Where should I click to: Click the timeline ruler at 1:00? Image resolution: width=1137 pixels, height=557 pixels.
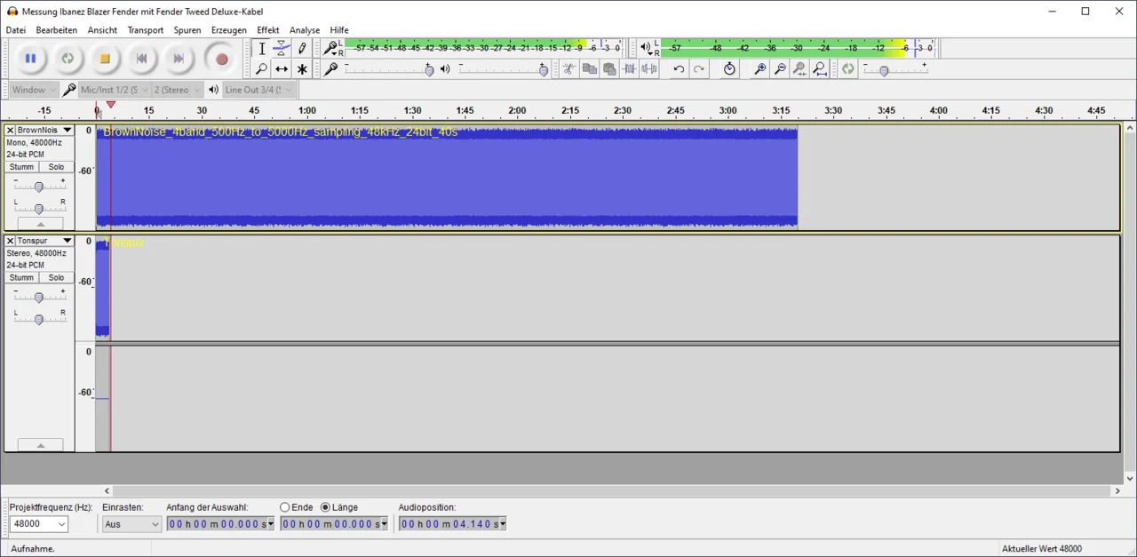tap(307, 111)
